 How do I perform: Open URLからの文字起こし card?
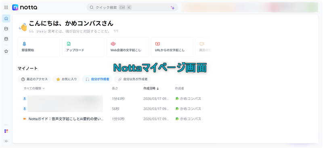coord(172,47)
